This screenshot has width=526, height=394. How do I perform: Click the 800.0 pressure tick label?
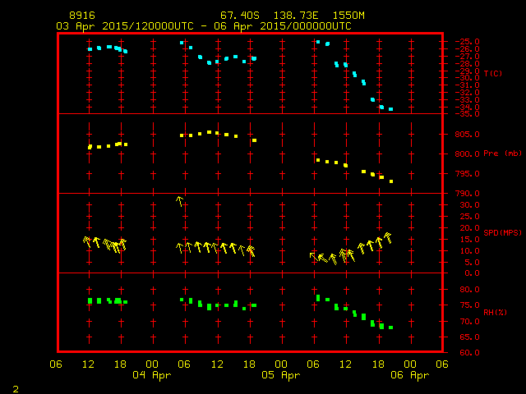point(468,154)
